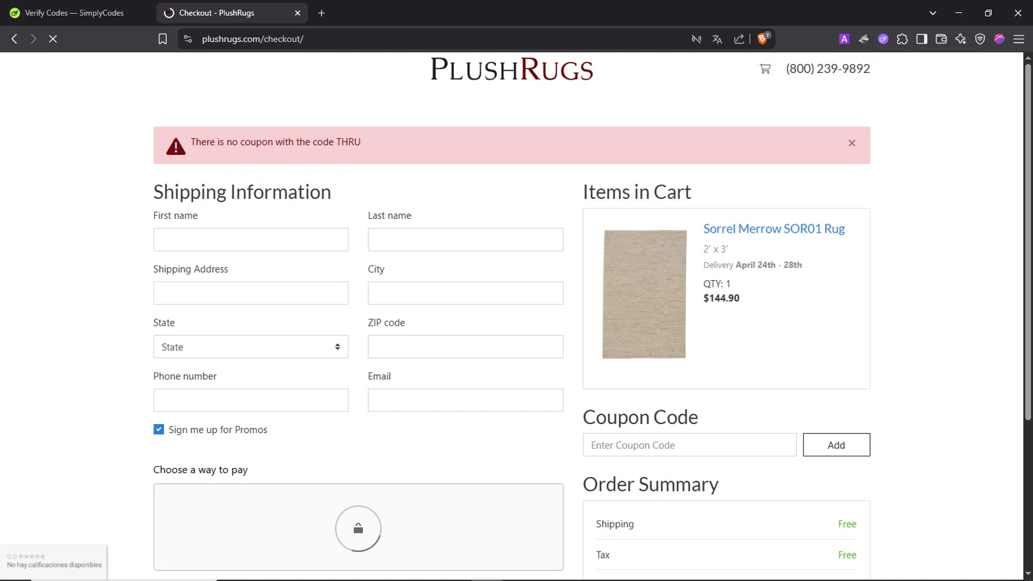
Task: Click the Email input field
Action: pos(466,401)
